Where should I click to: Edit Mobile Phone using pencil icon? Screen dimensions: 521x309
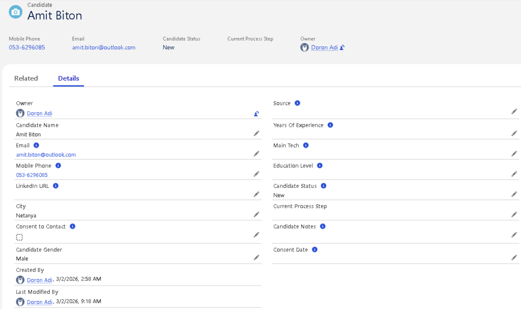point(256,174)
